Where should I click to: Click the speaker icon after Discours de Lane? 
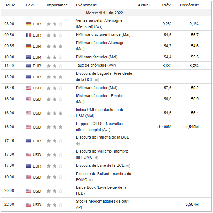[x=128, y=166]
